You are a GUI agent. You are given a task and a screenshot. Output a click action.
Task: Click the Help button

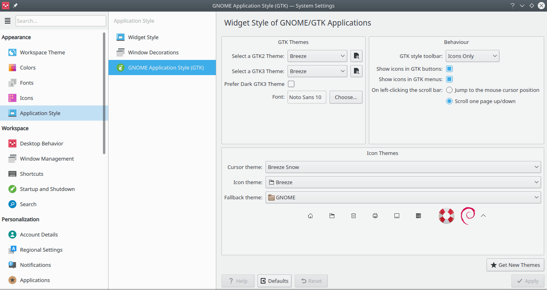238,281
